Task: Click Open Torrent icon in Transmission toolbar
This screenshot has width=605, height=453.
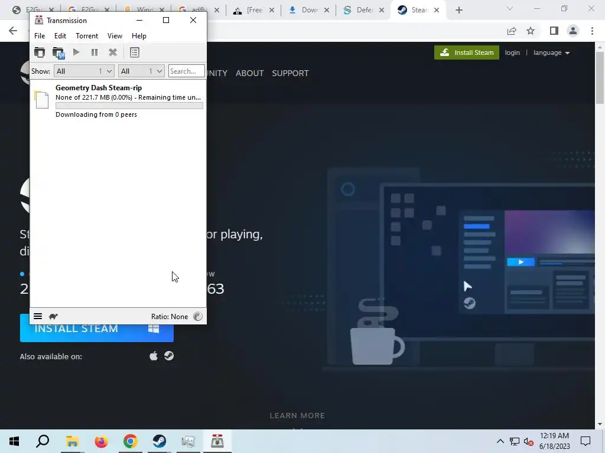Action: (40, 52)
